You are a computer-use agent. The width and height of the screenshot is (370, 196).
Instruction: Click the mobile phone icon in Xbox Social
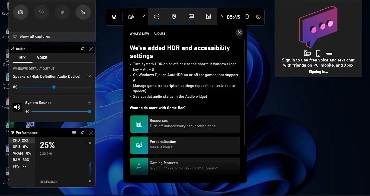[x=318, y=53]
